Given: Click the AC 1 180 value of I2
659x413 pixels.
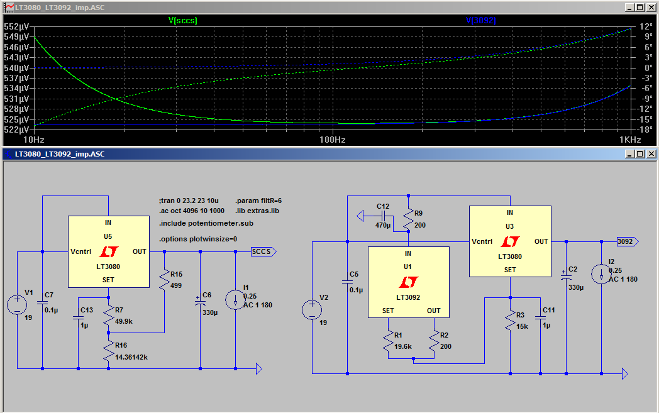Looking at the screenshot, I should coord(623,279).
